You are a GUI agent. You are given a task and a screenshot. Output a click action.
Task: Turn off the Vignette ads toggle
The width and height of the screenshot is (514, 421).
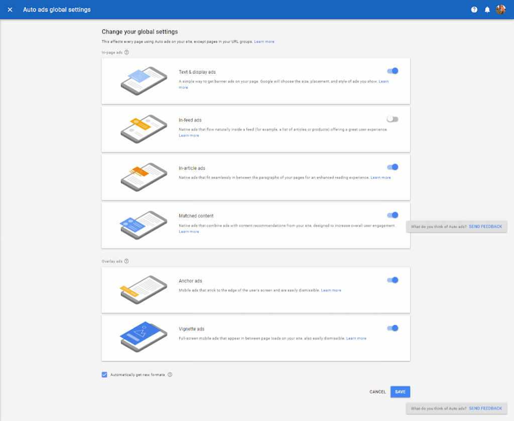pyautogui.click(x=393, y=328)
